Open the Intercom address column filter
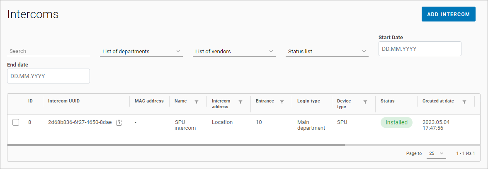The image size is (488, 169). tap(240, 102)
